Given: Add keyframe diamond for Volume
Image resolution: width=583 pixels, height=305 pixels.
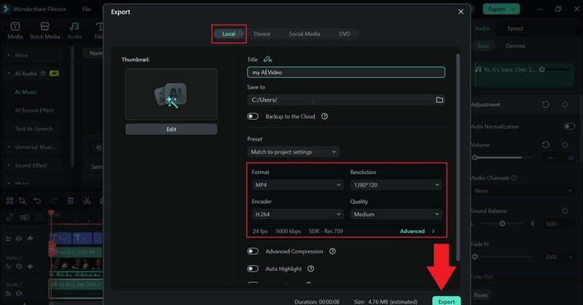Looking at the screenshot, I should [565, 145].
